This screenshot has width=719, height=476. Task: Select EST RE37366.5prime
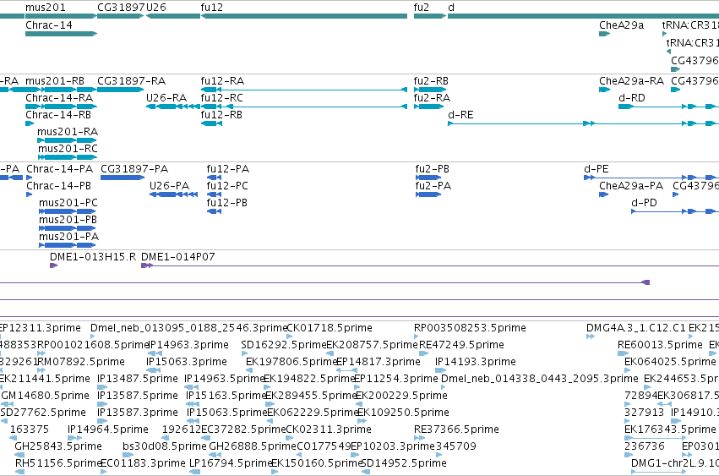pyautogui.click(x=457, y=429)
